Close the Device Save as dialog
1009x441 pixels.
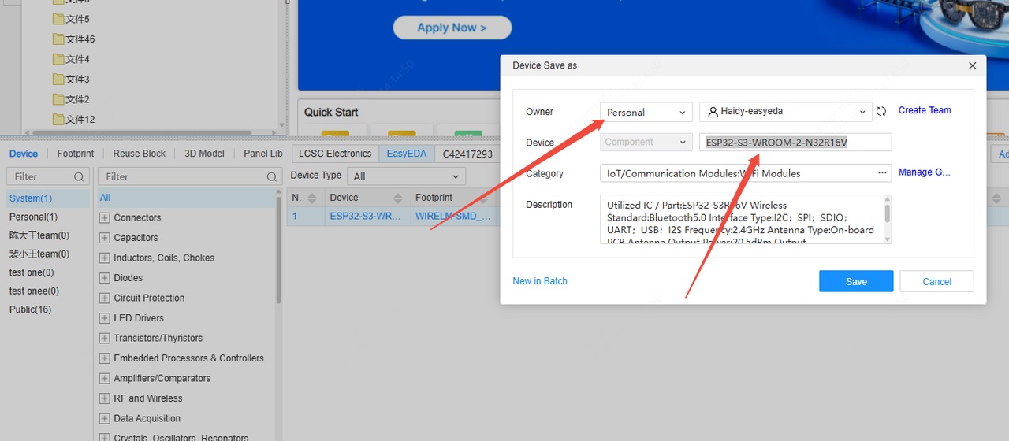[x=973, y=65]
